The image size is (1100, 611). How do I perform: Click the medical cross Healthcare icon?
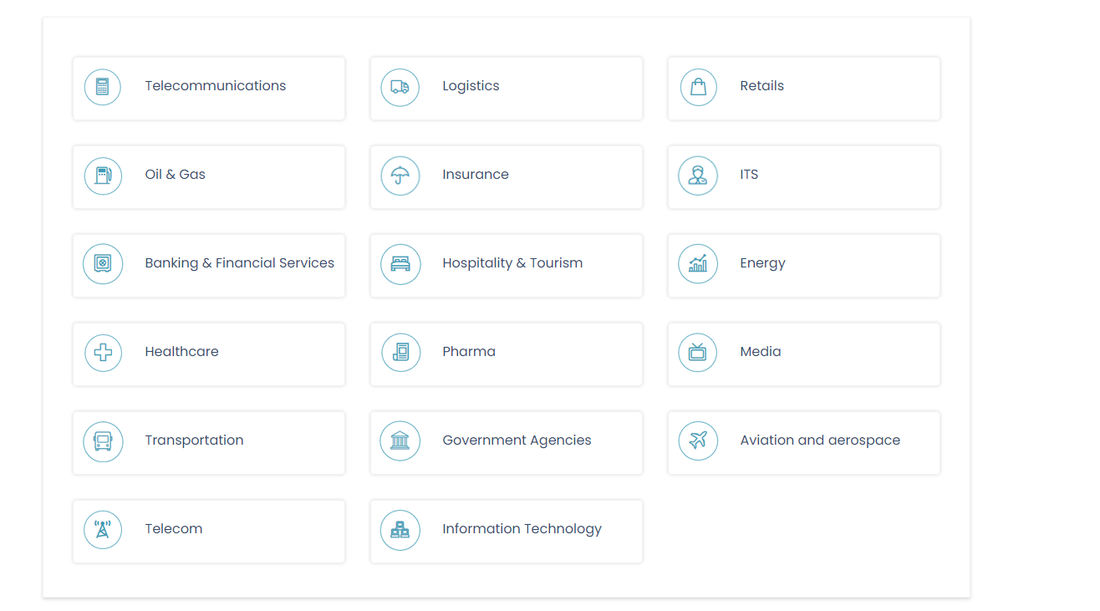pyautogui.click(x=103, y=353)
